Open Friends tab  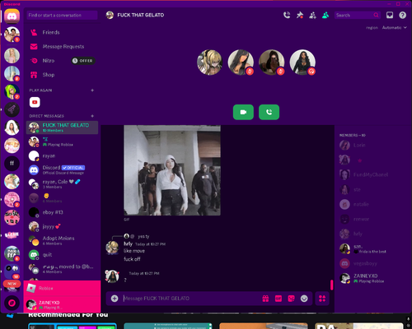[x=62, y=32]
